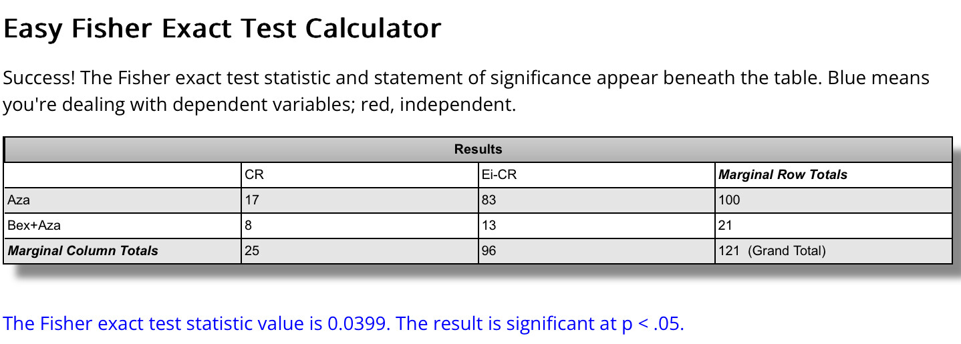Click the Aza row label

click(x=19, y=200)
